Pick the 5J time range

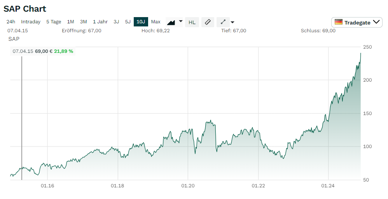click(x=128, y=22)
